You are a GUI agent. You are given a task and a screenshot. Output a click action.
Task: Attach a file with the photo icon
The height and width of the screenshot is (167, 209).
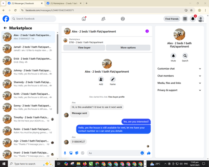(x=71, y=153)
